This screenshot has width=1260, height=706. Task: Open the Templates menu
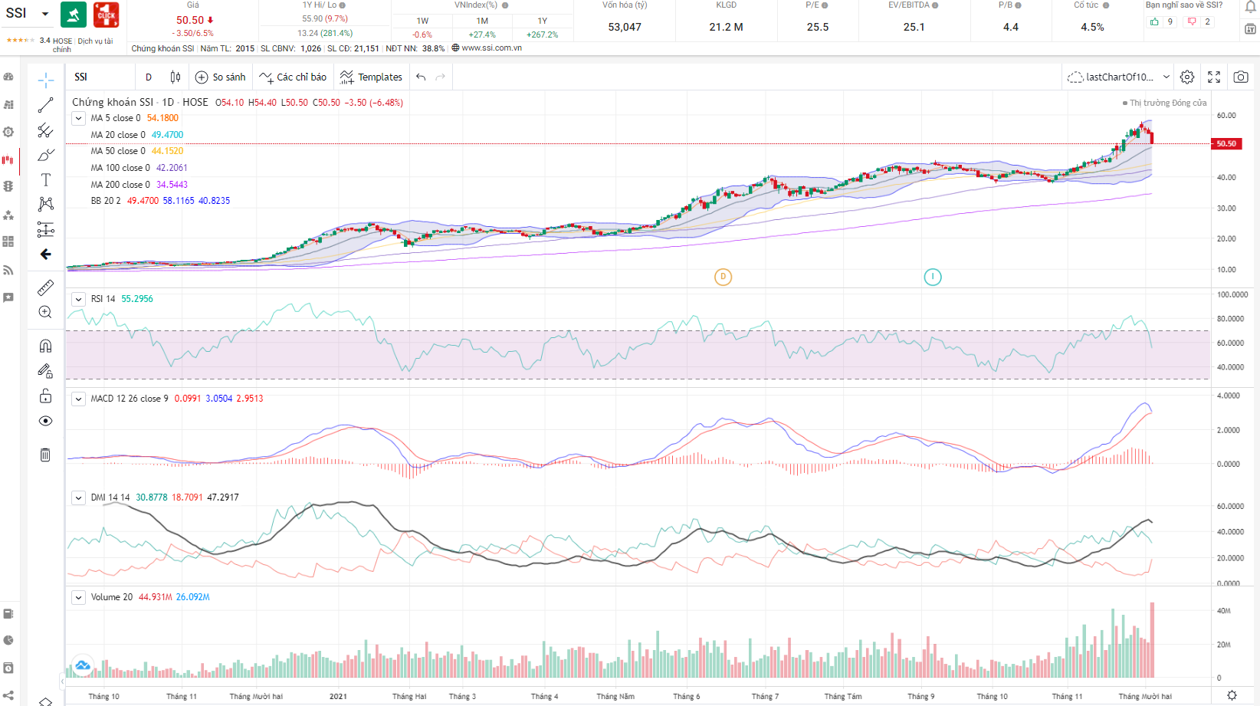372,77
